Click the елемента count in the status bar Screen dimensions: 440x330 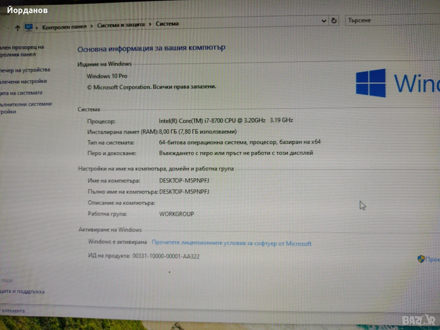[13, 311]
